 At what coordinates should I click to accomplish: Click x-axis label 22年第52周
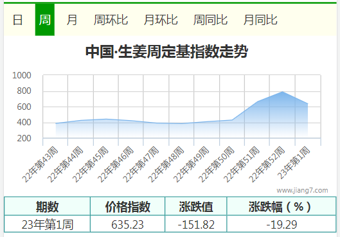[267, 164]
